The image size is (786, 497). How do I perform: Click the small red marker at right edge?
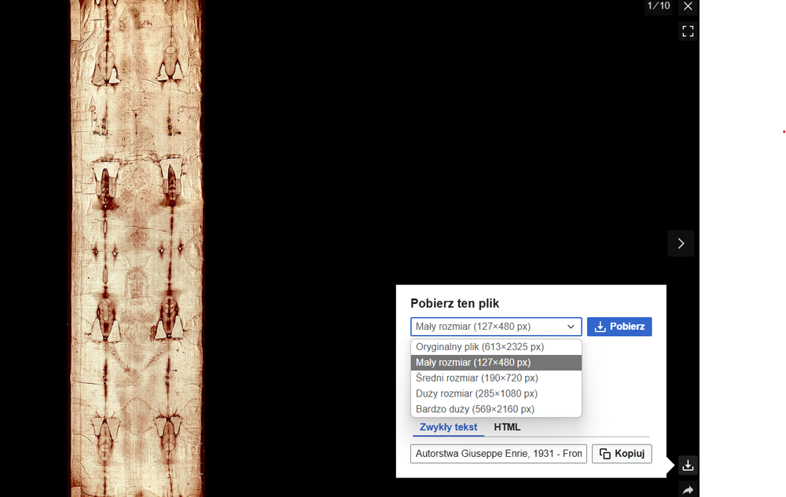pos(783,132)
